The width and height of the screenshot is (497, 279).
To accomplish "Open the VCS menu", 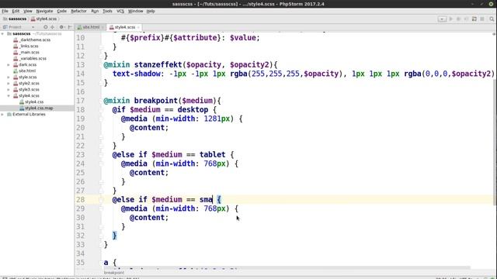I will (120, 11).
